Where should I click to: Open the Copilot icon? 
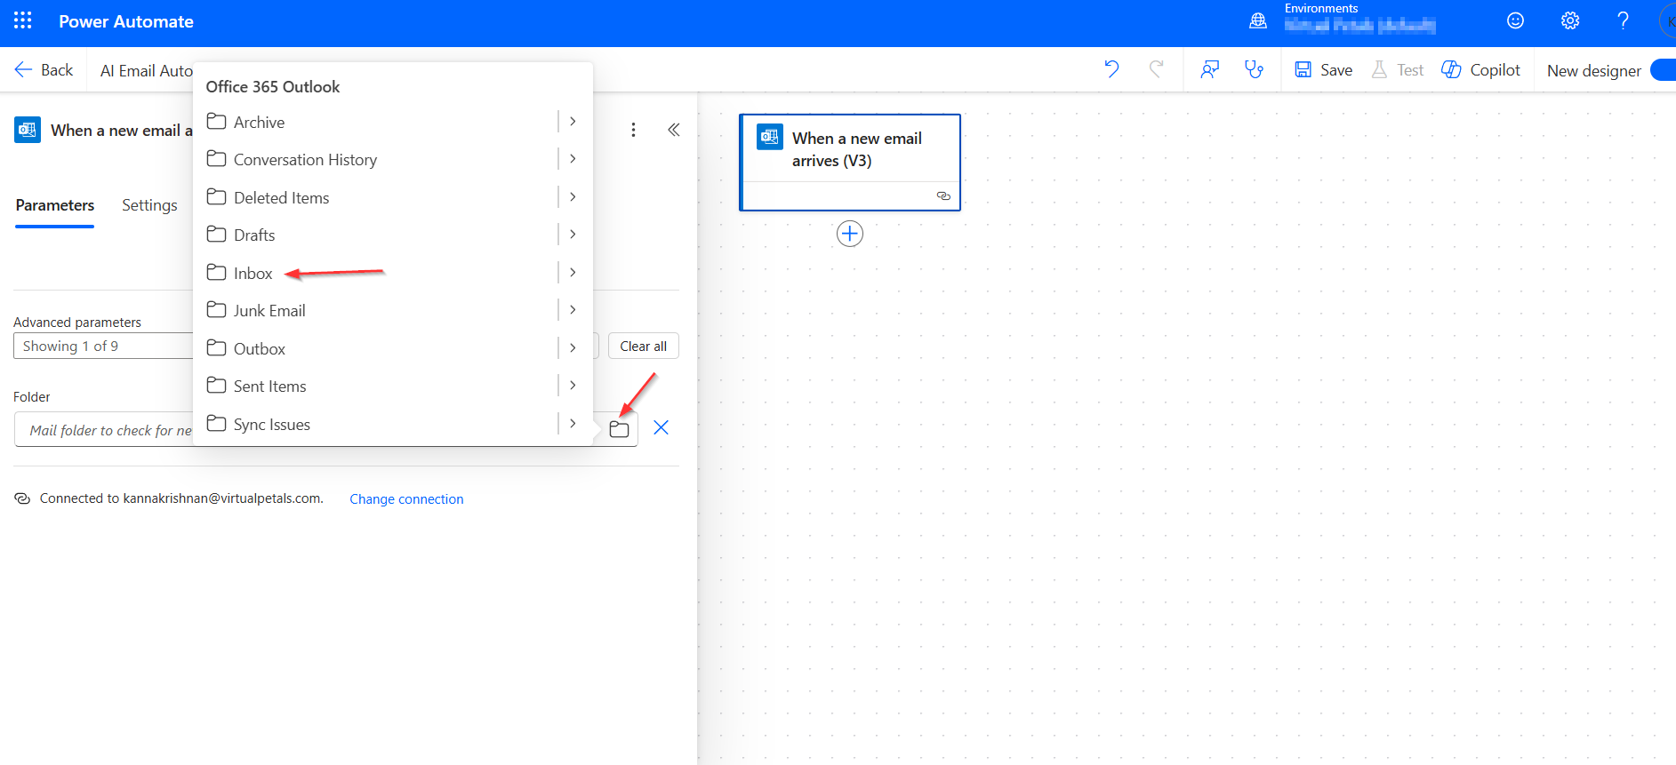point(1451,69)
